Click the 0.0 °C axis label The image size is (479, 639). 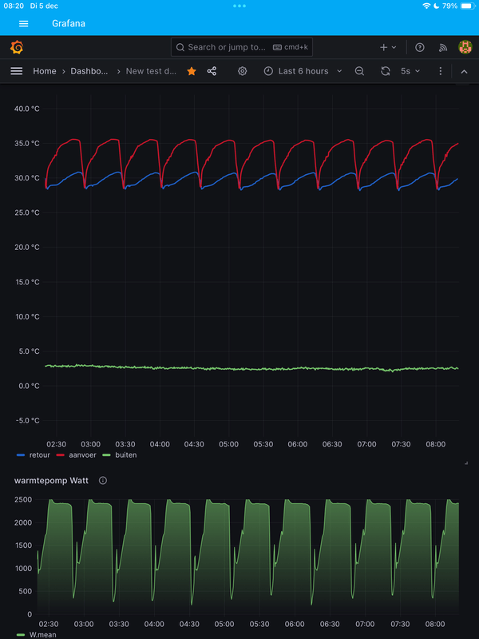27,386
